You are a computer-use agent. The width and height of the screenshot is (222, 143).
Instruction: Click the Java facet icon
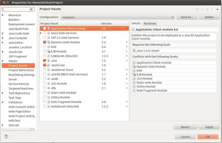click(x=48, y=61)
